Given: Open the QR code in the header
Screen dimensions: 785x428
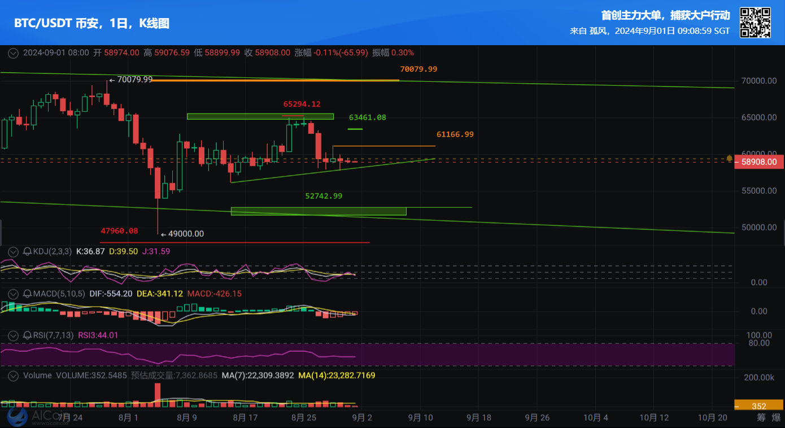Looking at the screenshot, I should point(755,23).
